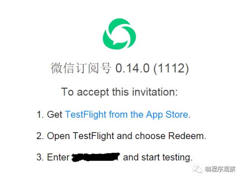The height and width of the screenshot is (180, 243).
Task: Click the step number 3.
Action: click(x=40, y=157)
